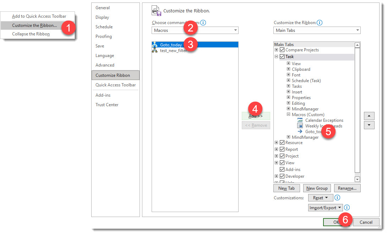
Task: Click the info icon next to Choose commands
Action: point(203,22)
